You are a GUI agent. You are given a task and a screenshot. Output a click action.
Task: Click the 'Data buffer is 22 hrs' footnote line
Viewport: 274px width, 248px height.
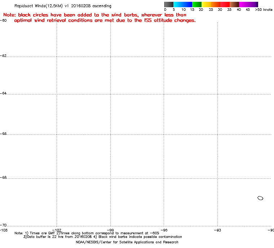[x=103, y=237]
